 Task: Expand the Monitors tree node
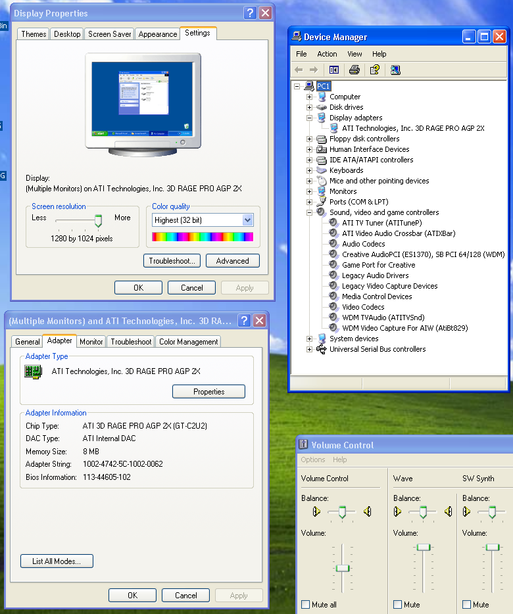click(309, 191)
